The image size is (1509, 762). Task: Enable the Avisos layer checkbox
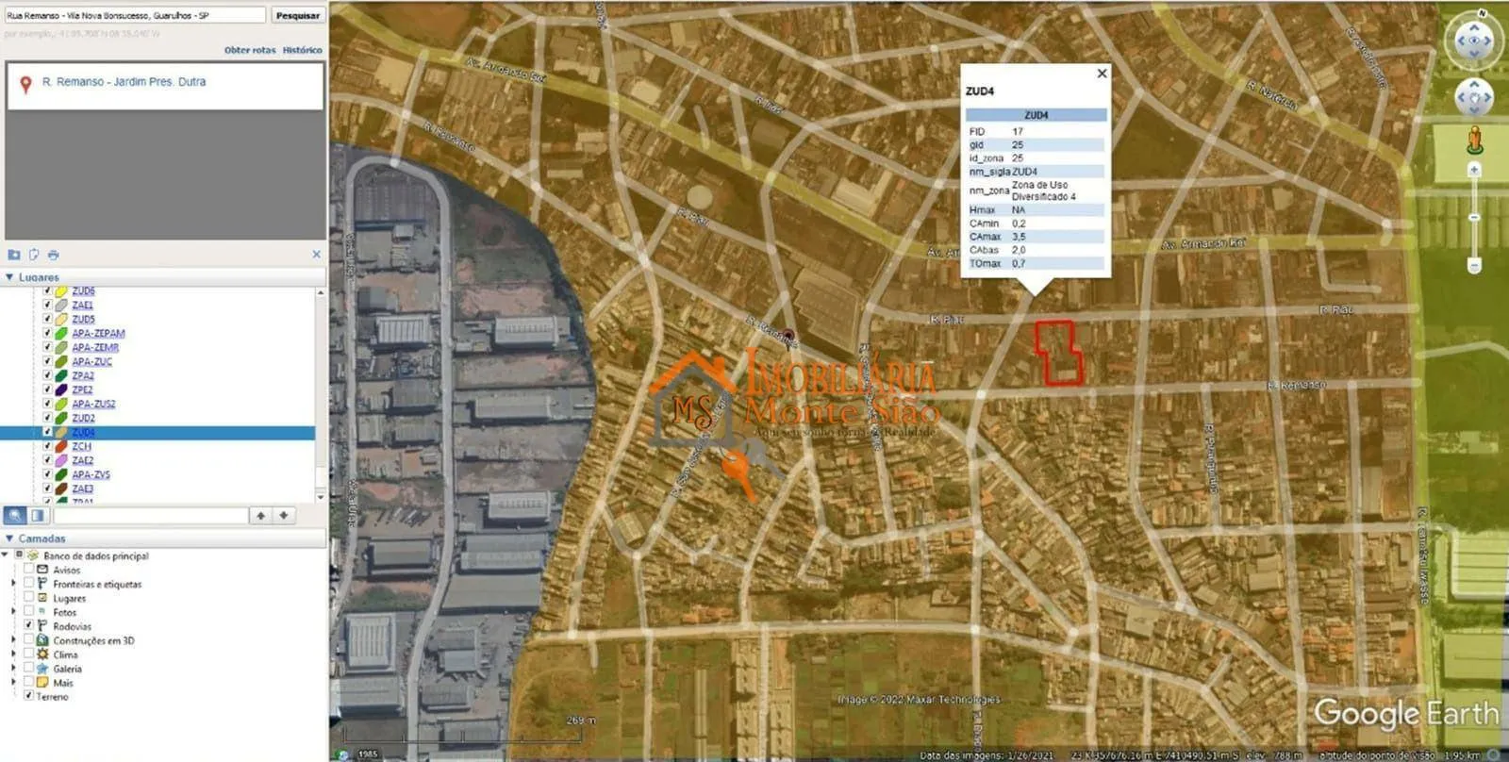28,570
